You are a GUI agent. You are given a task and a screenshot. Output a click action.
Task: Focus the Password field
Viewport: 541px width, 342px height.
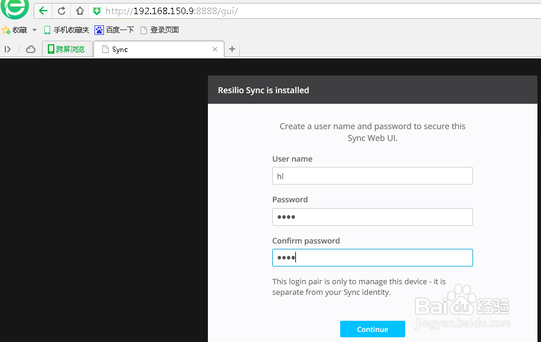click(372, 217)
